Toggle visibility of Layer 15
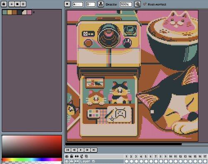This screenshot has height=164, width=208. pyautogui.click(x=67, y=162)
